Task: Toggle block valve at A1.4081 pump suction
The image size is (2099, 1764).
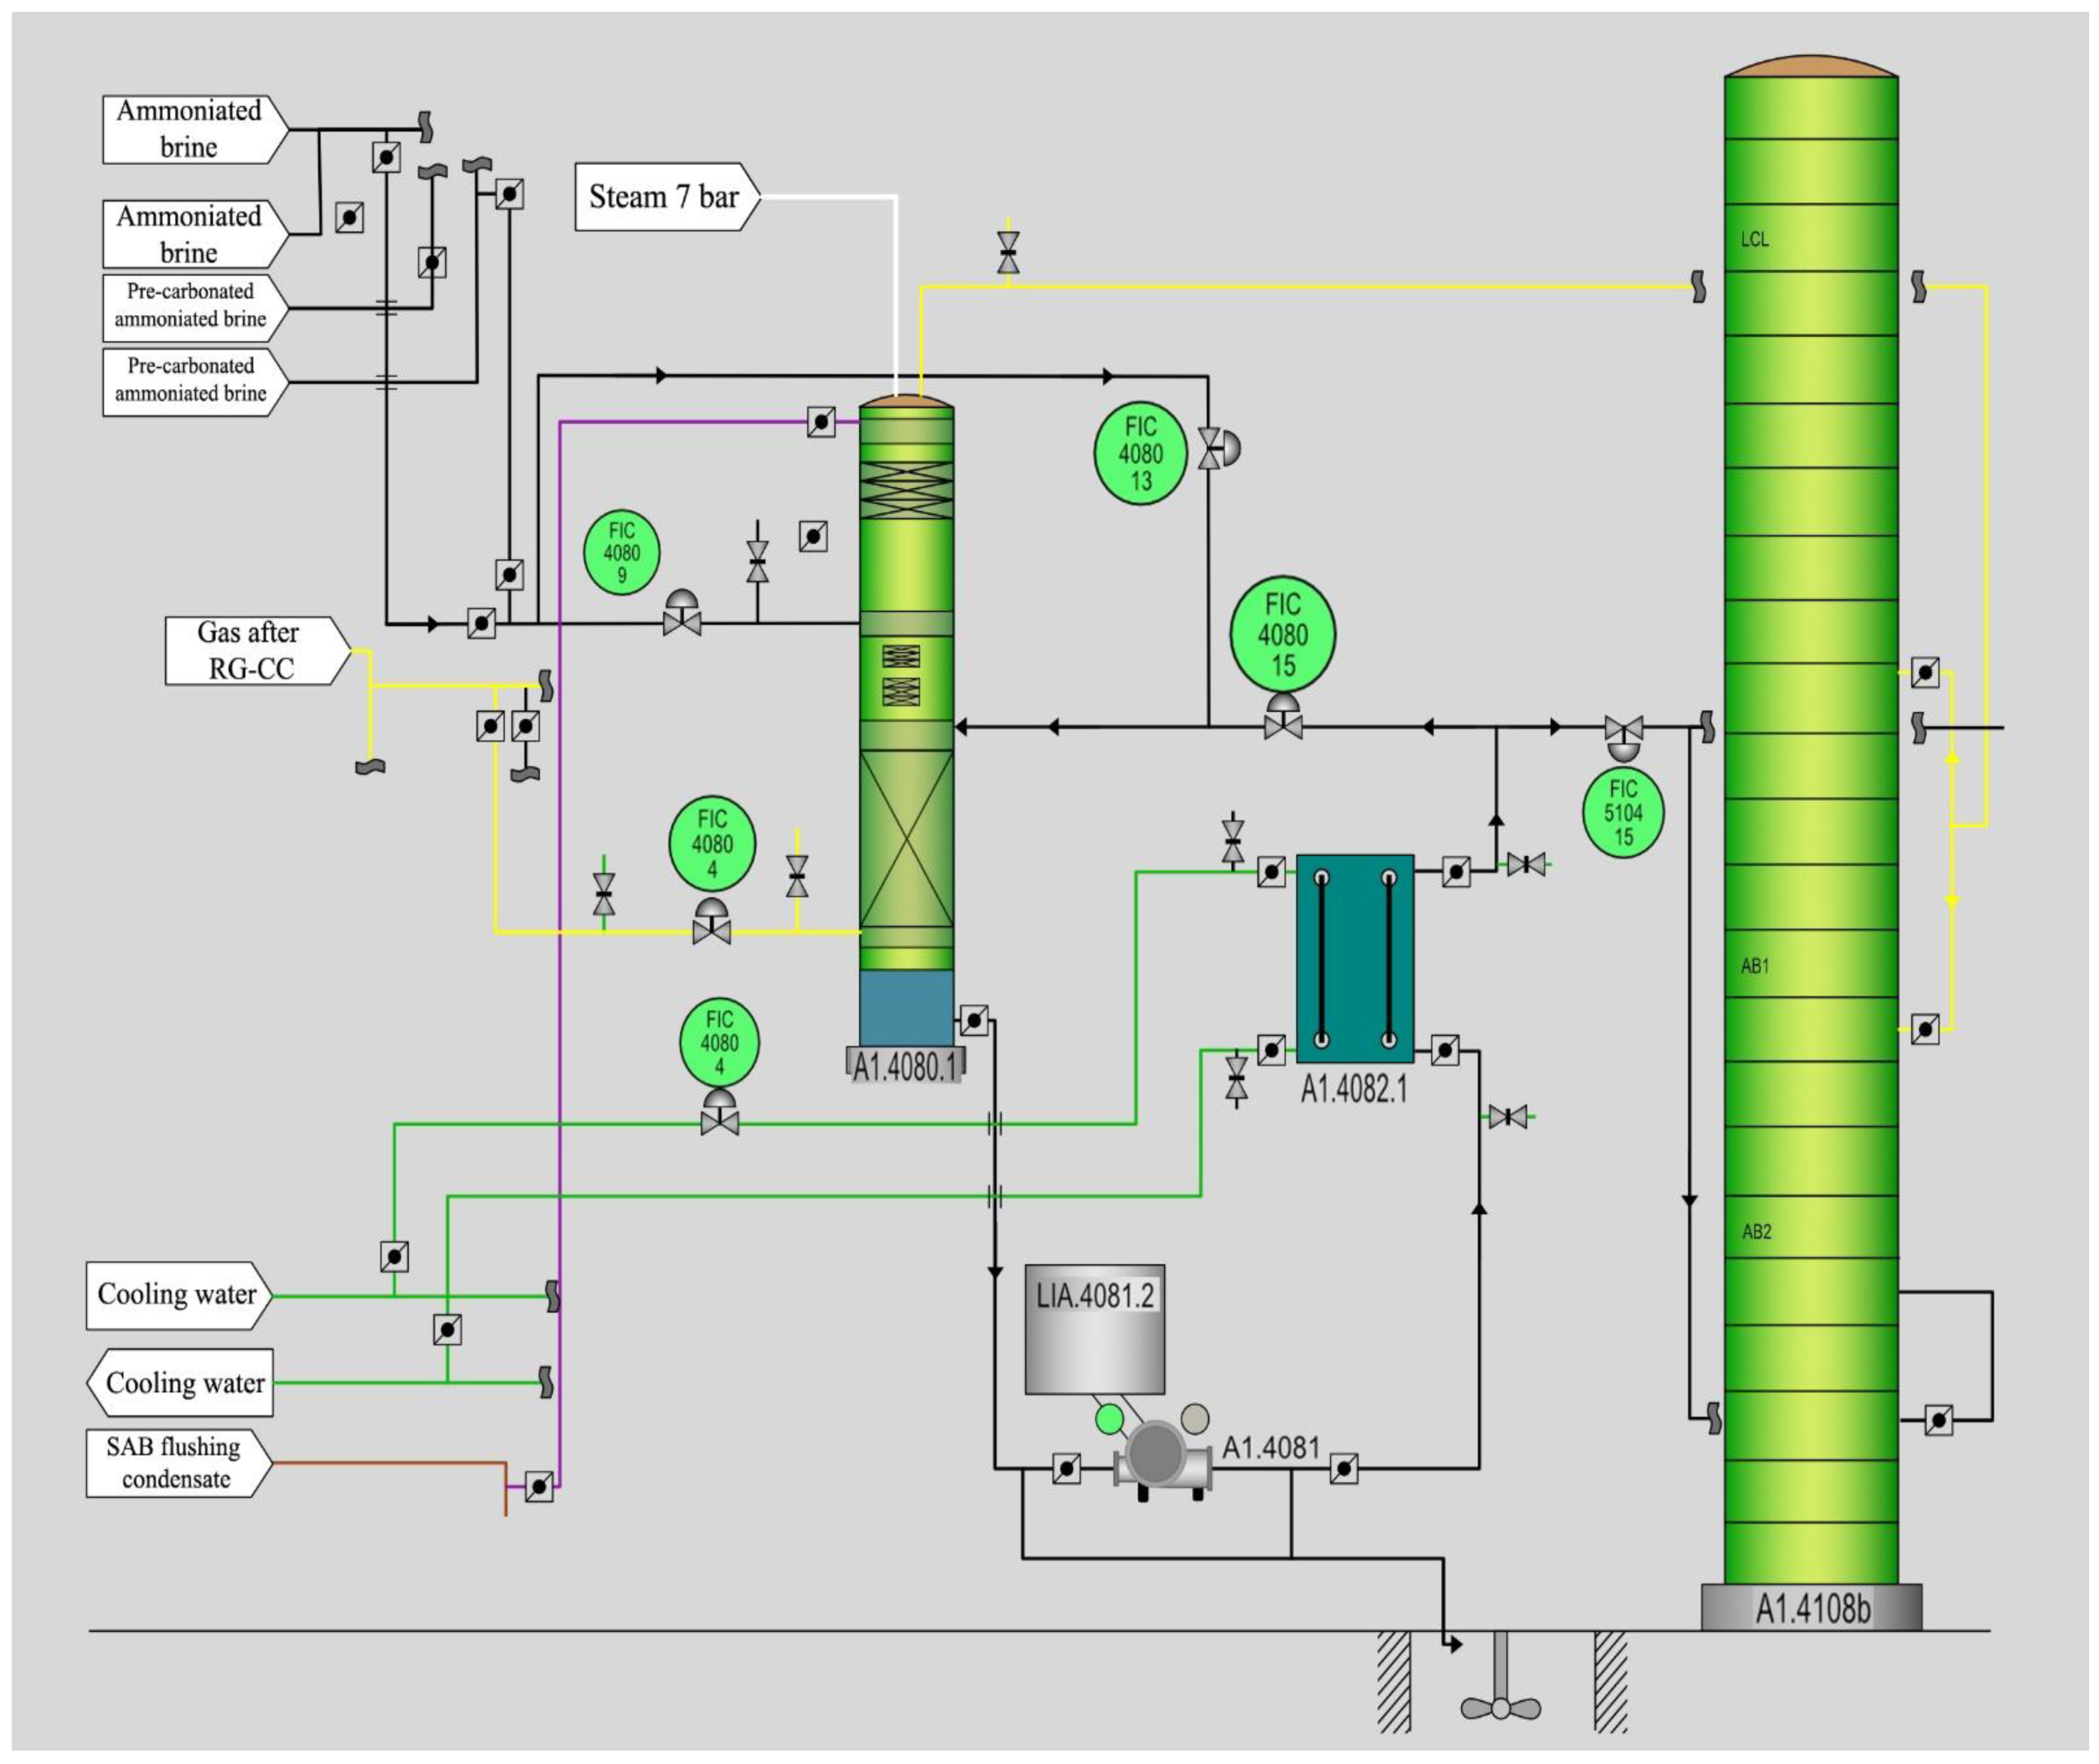Action: [x=1066, y=1469]
